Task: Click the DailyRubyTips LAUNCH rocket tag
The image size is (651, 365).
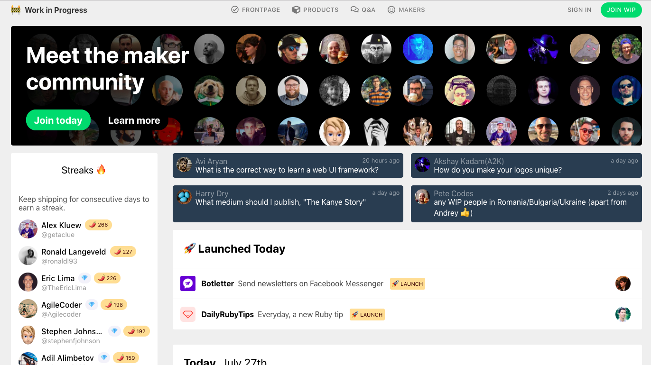Action: tap(367, 314)
